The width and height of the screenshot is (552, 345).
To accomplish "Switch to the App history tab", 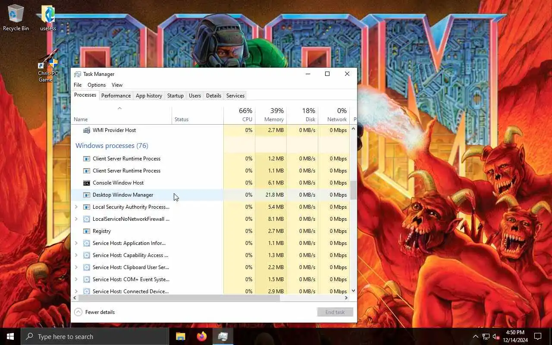I will pyautogui.click(x=149, y=96).
